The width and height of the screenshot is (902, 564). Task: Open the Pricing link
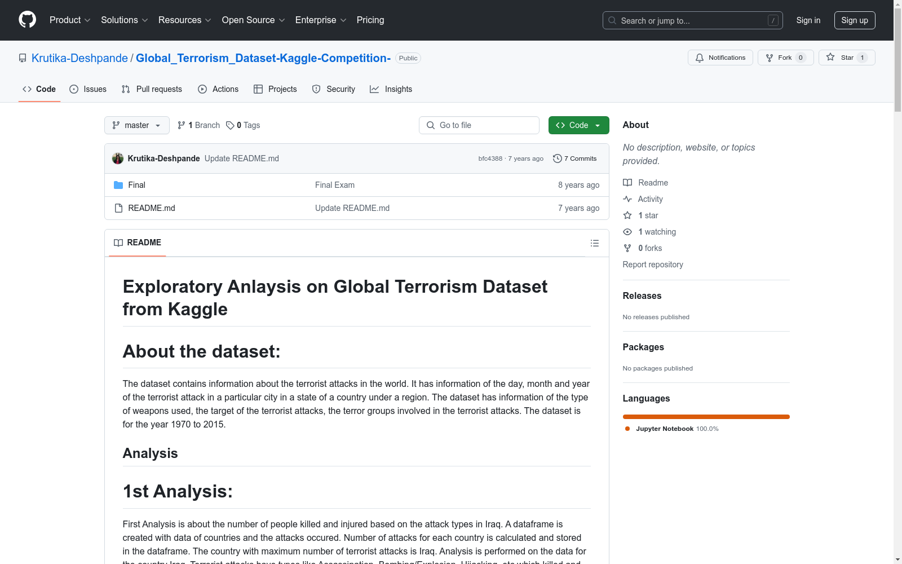370,20
